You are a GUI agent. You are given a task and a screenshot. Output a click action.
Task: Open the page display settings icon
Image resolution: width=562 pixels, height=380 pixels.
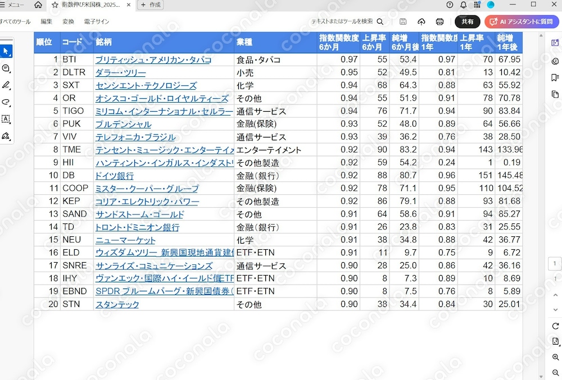pyautogui.click(x=555, y=341)
